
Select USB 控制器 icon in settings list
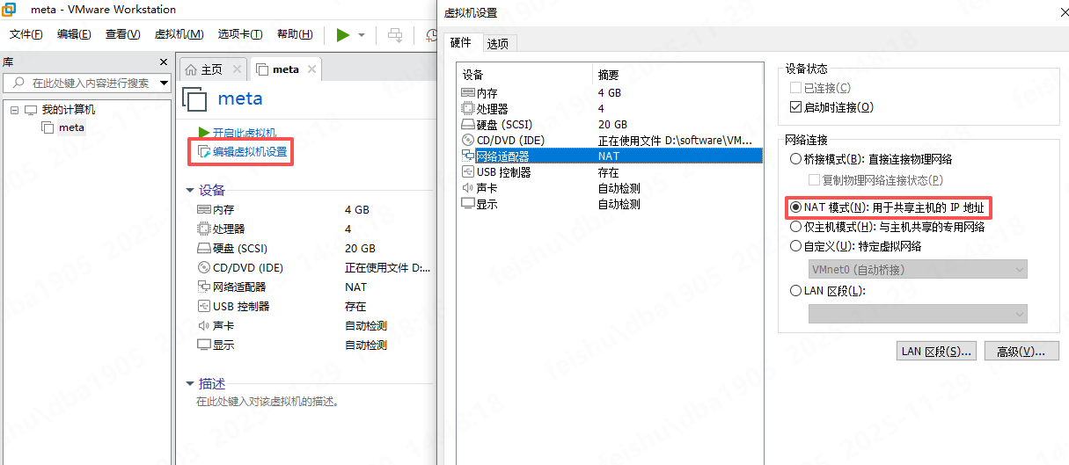[x=468, y=172]
